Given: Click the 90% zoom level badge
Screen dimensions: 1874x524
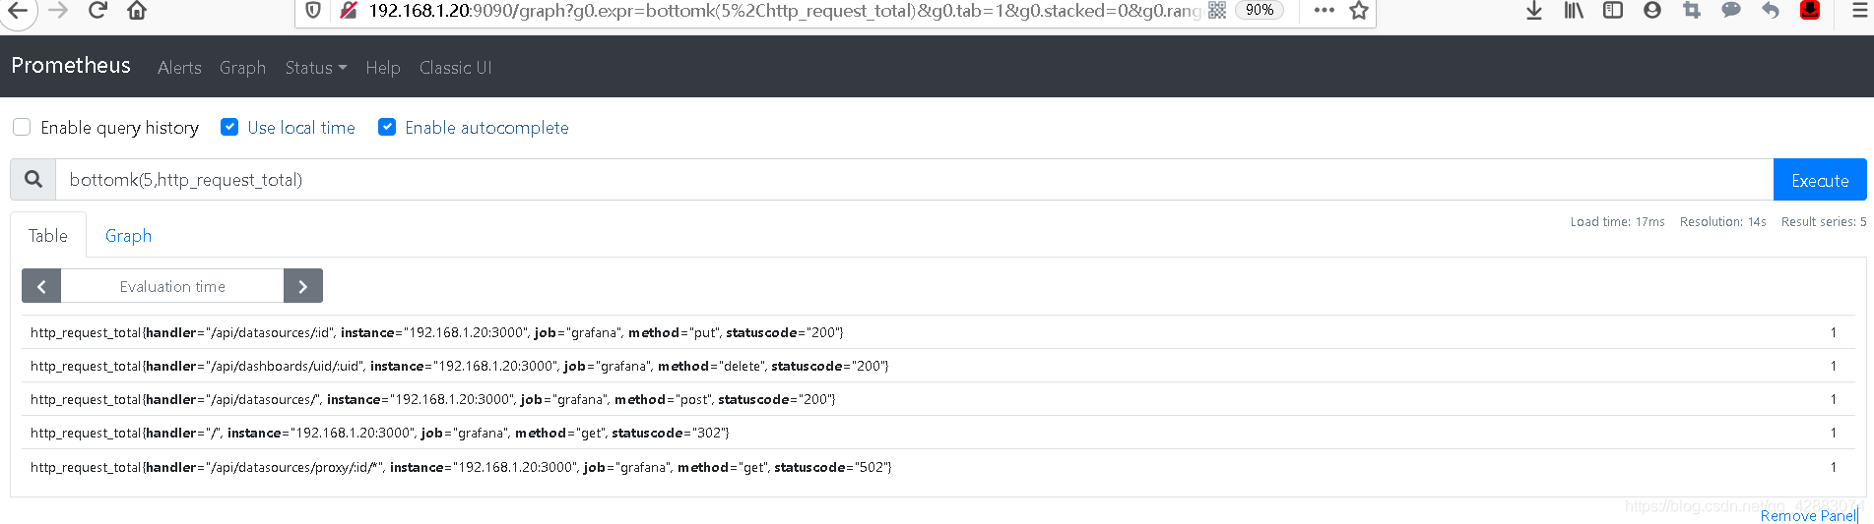Looking at the screenshot, I should pos(1260,10).
